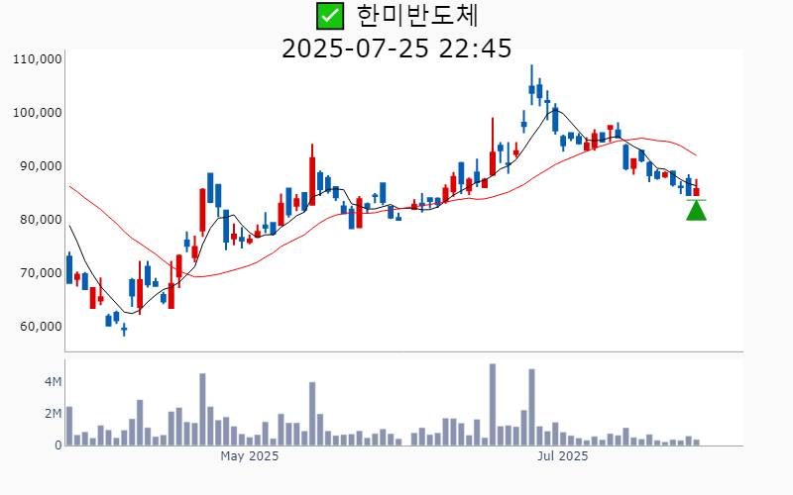
Task: Click the 100,000 price axis label
Action: pos(38,113)
